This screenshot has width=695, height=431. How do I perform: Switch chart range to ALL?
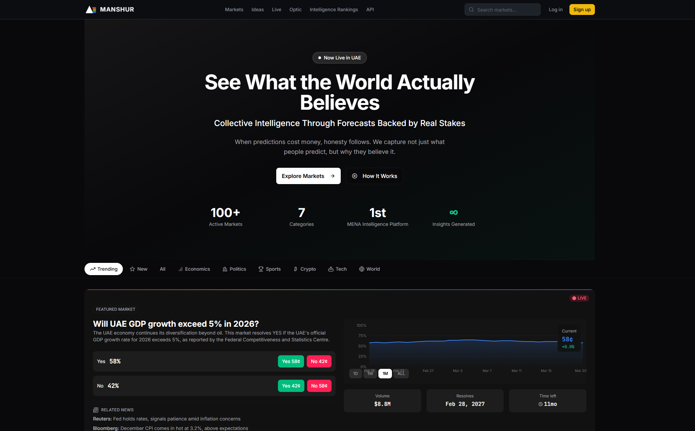[x=401, y=374]
